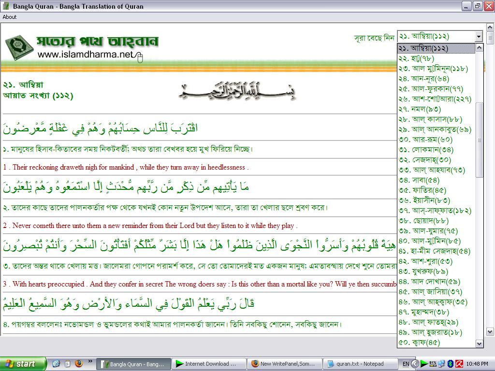Click the surah list scrollbar up arrow
Viewport: 495px width, 371px height.
pos(479,48)
